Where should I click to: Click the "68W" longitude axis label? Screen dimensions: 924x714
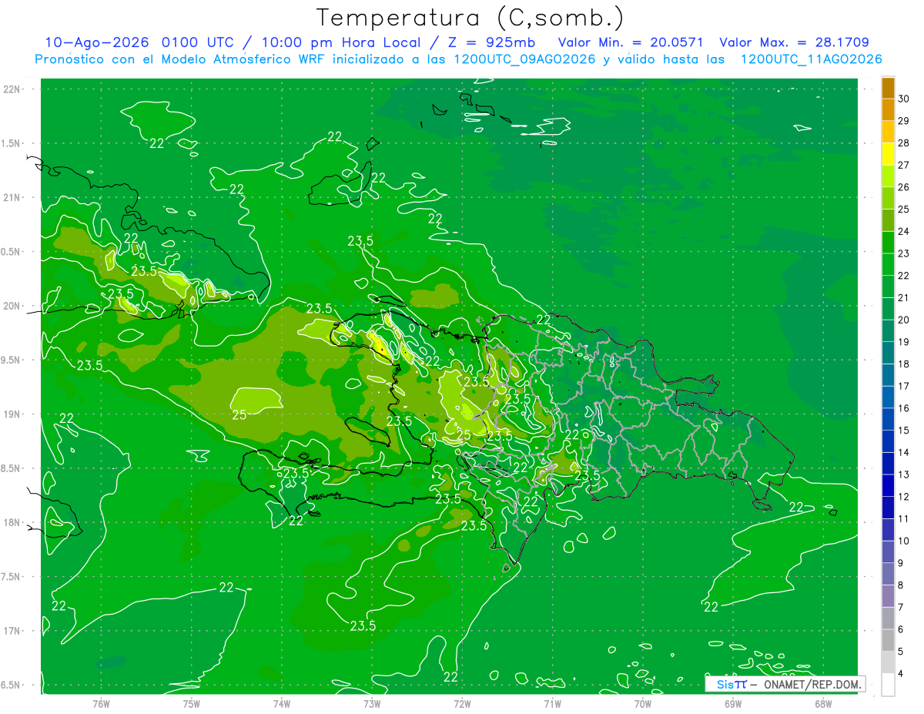[x=823, y=703]
